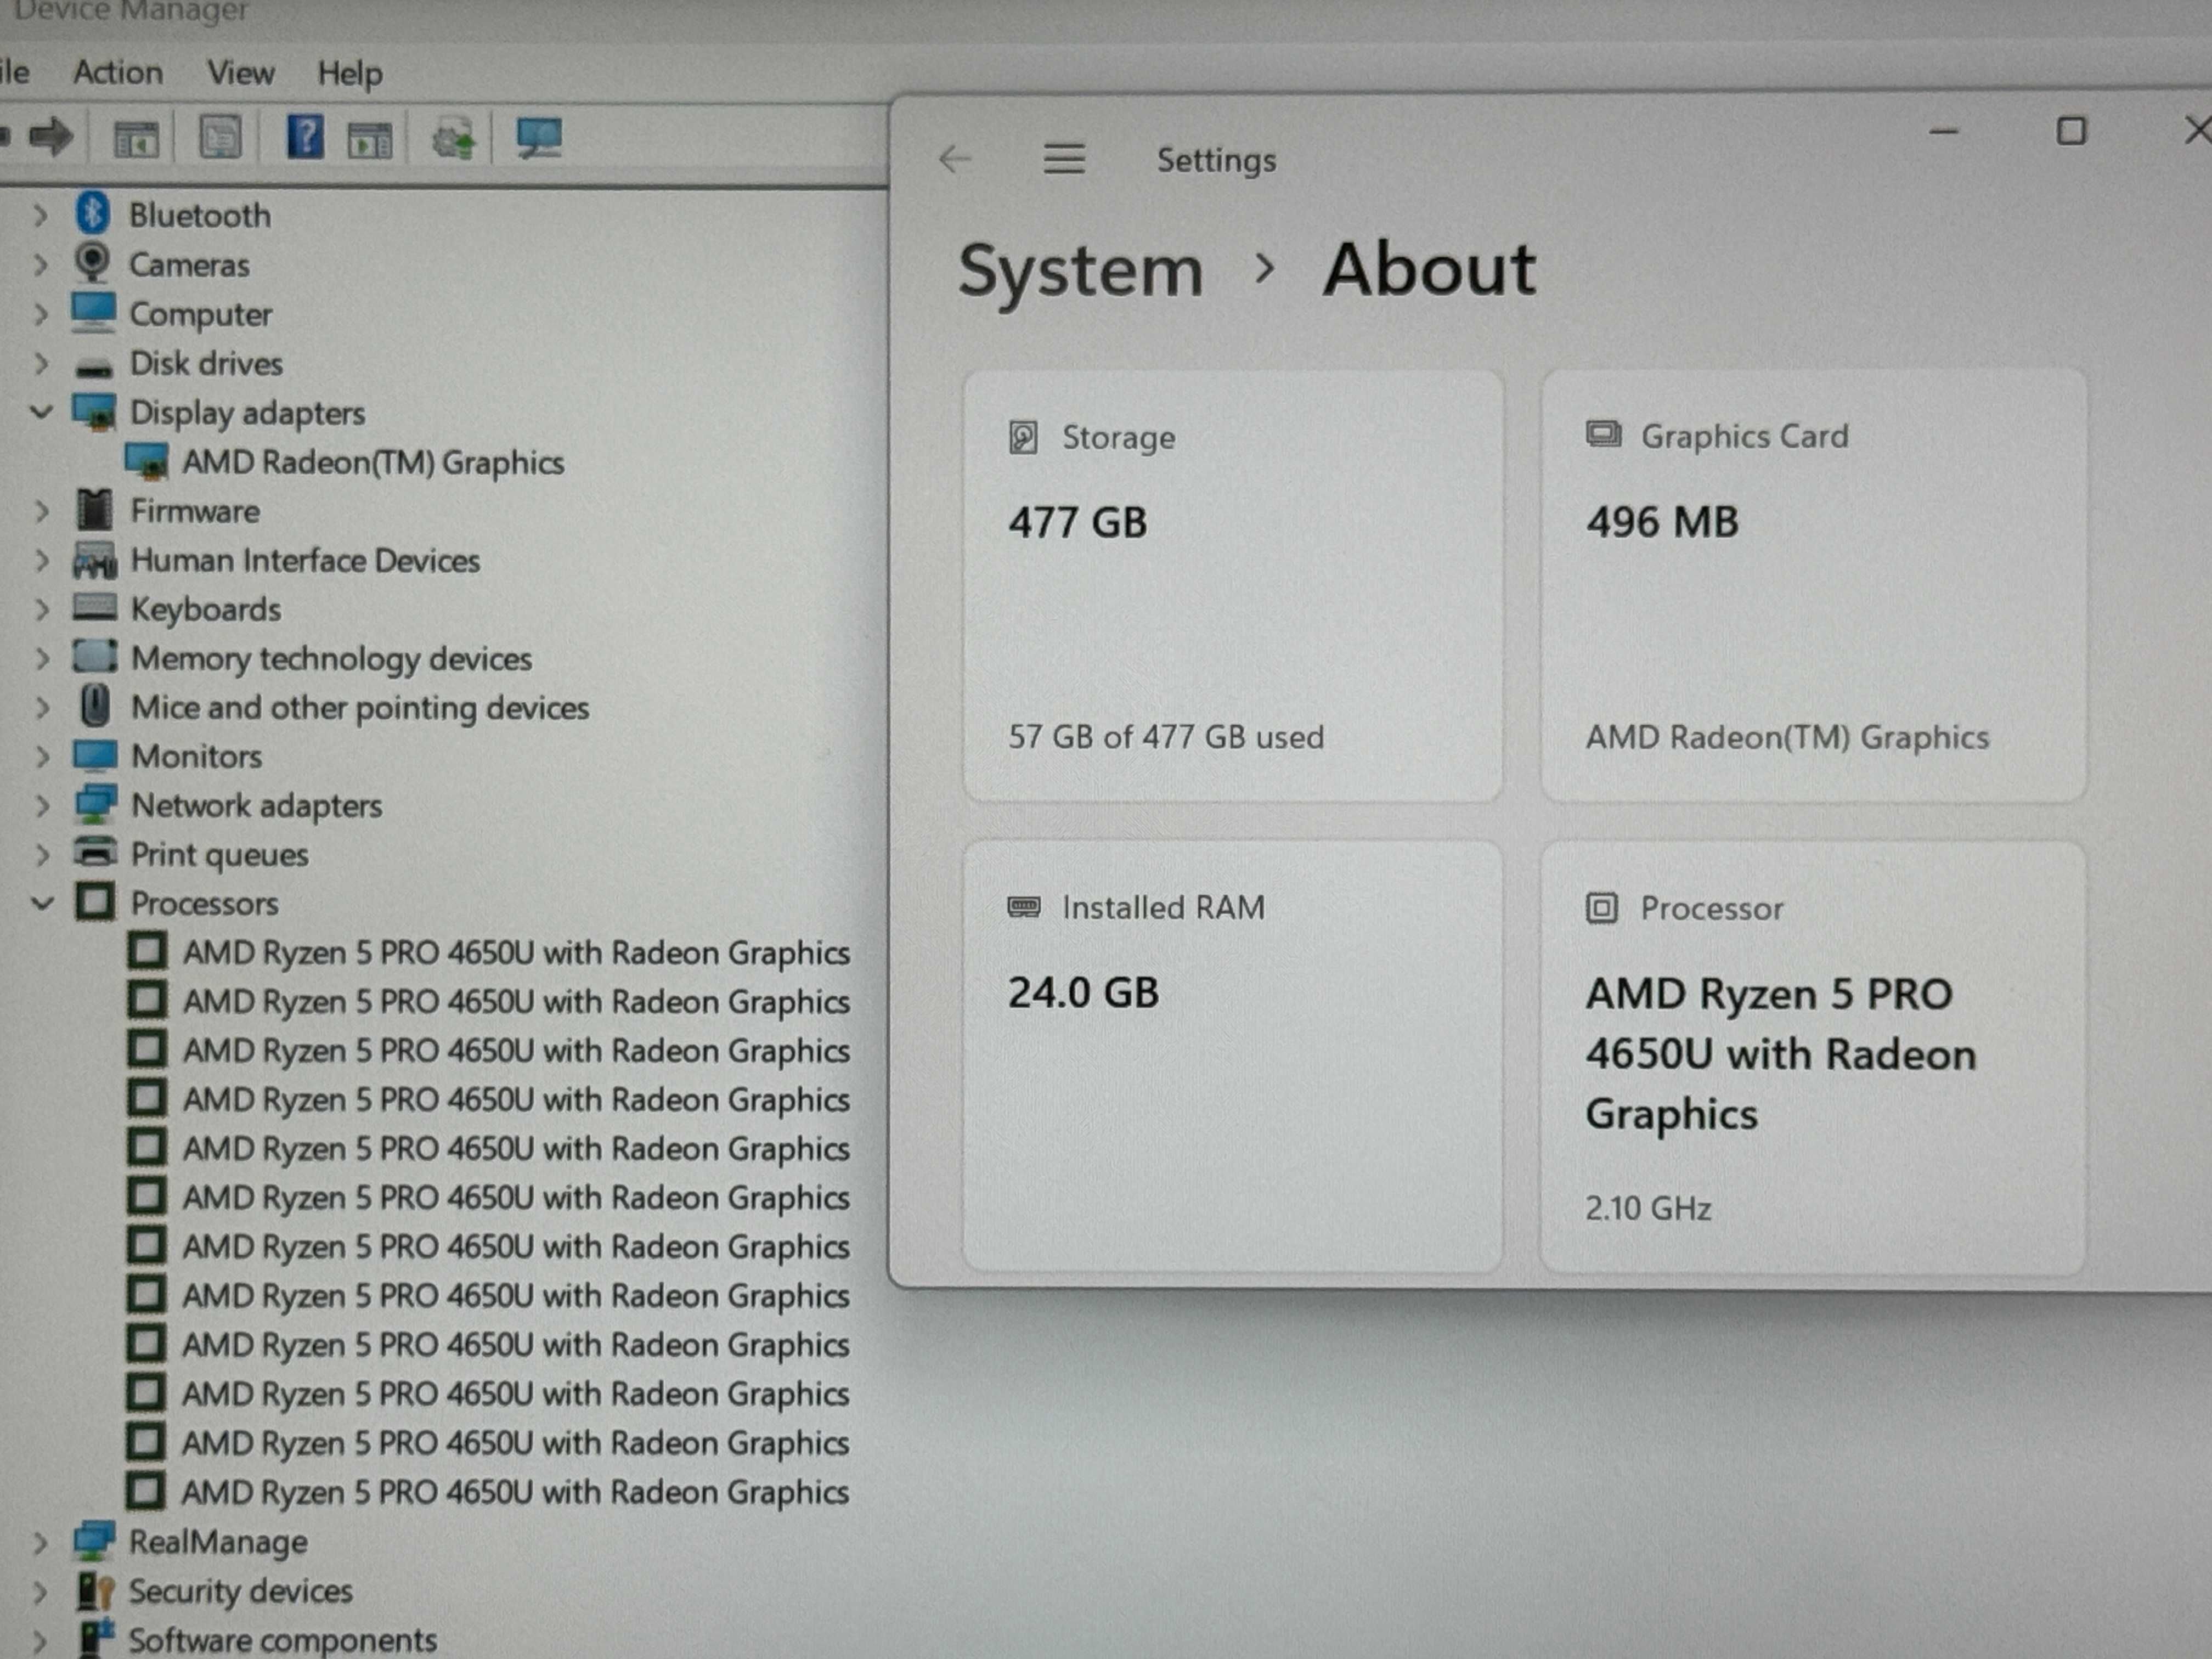Screen dimensions: 2212x1659
Task: Click the Forward arrow in Device Manager toolbar
Action: coord(51,136)
